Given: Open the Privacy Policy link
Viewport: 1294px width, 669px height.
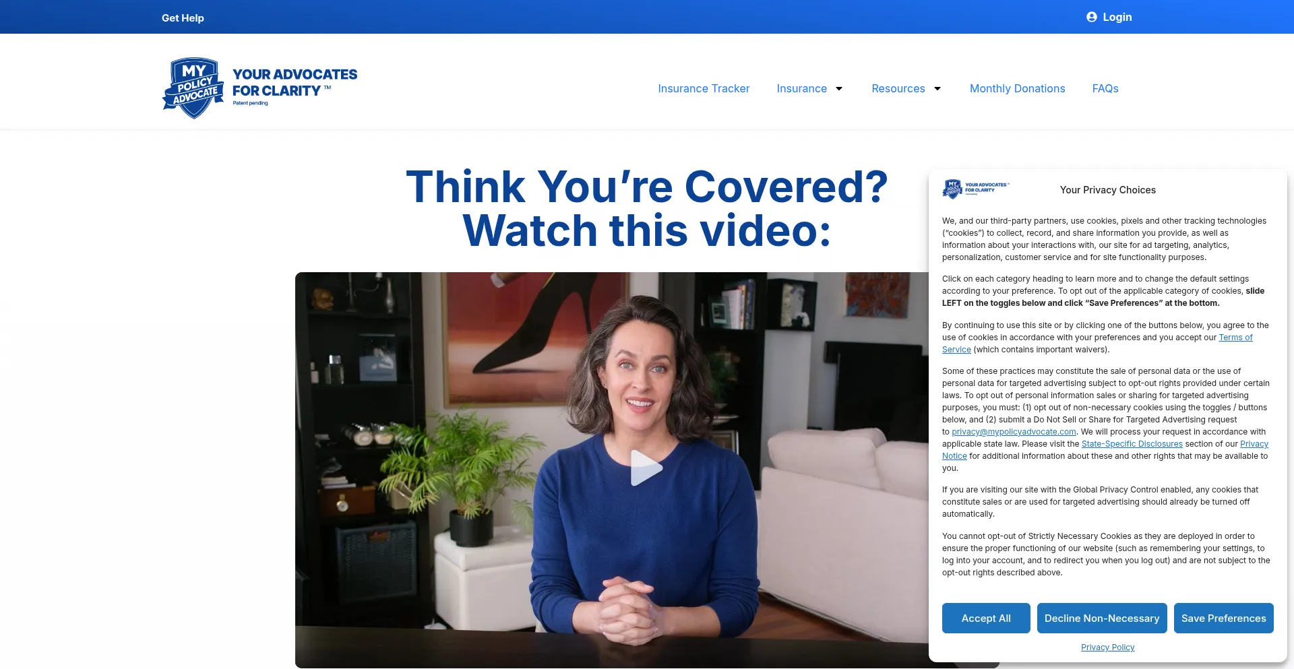Looking at the screenshot, I should coord(1107,647).
